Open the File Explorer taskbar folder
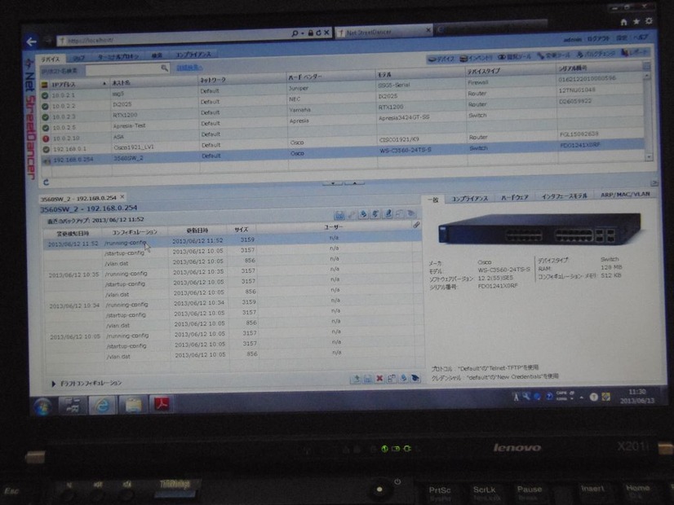674x505 pixels. click(133, 405)
